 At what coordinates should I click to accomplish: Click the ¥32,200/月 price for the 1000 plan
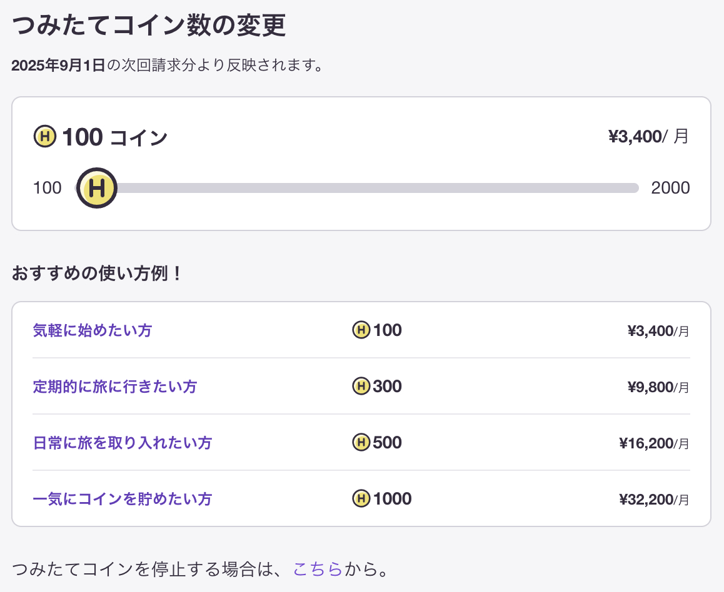click(652, 499)
